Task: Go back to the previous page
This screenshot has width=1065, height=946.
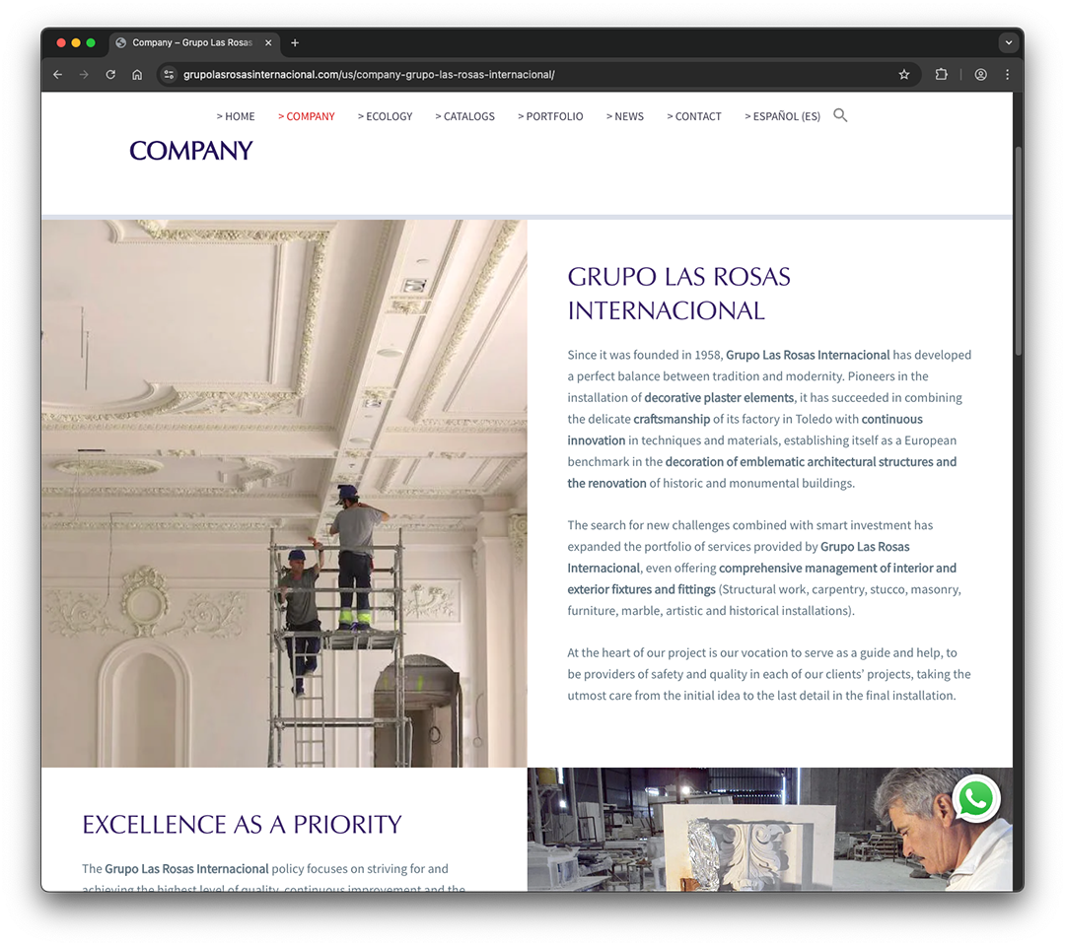Action: [58, 75]
